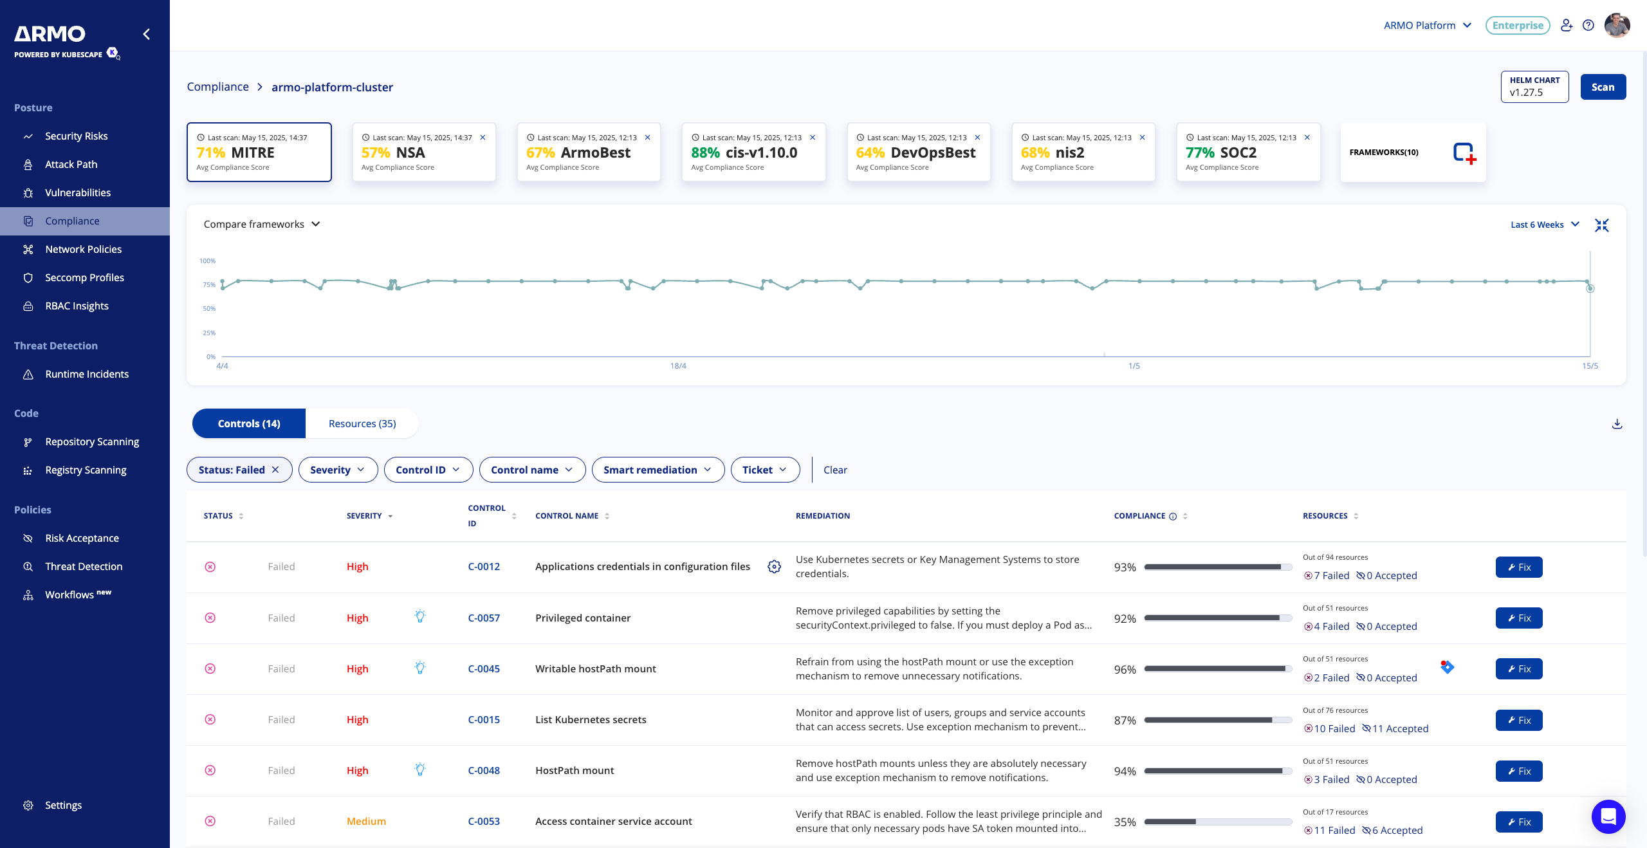Viewport: 1647px width, 848px height.
Task: Download the controls table report
Action: tap(1617, 424)
